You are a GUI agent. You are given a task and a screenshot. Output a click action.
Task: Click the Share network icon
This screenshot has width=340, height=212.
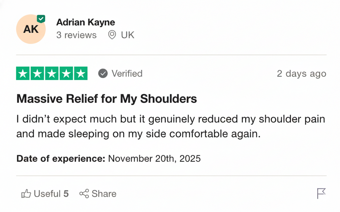click(84, 194)
